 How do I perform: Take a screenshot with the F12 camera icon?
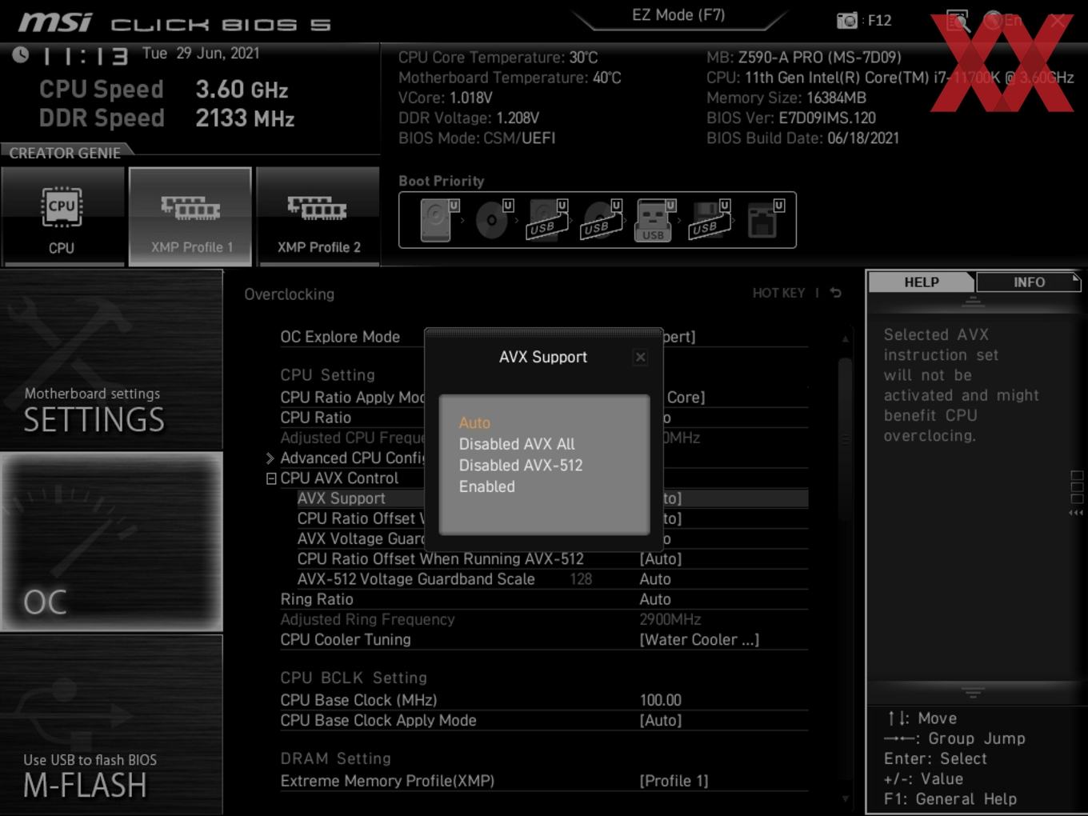[x=847, y=20]
